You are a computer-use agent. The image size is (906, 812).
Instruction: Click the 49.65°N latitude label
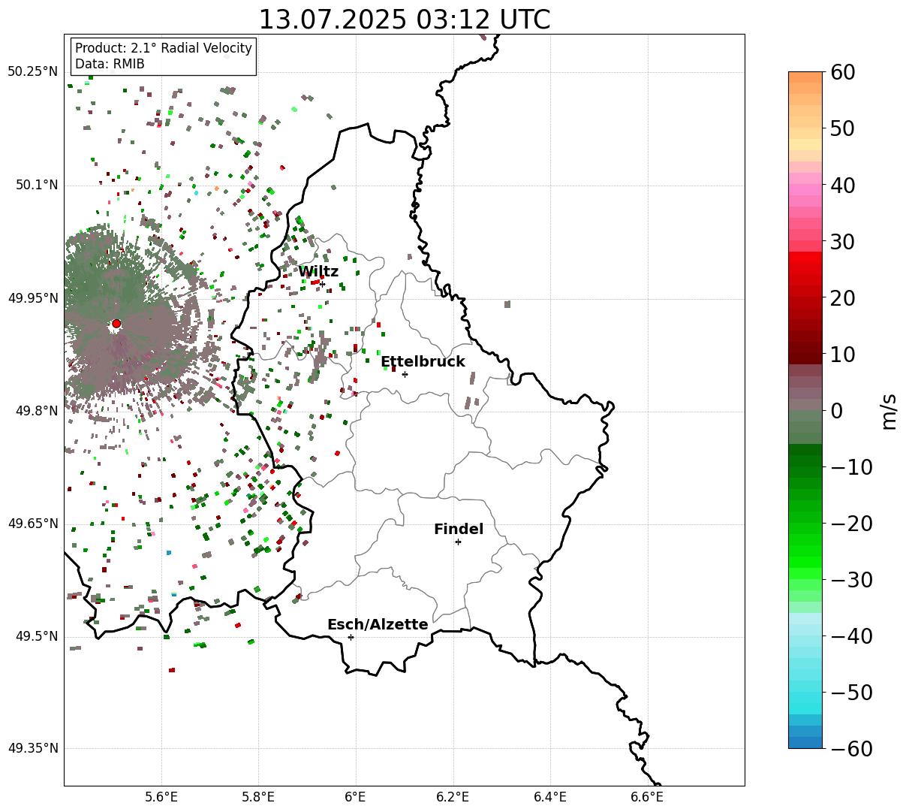[32, 524]
